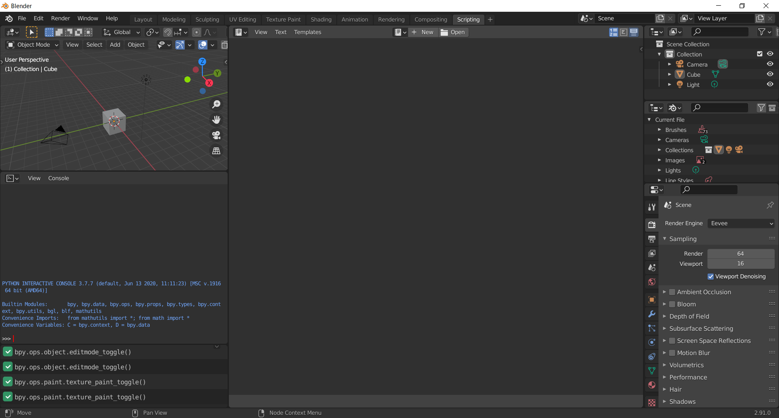Open the outliner filter funnel
This screenshot has width=779, height=418.
(x=761, y=32)
